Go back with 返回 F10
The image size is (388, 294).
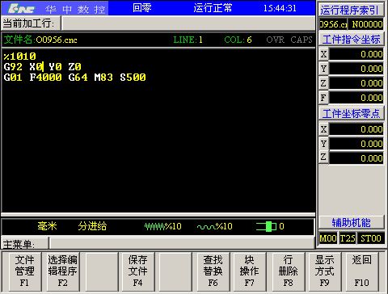361,271
